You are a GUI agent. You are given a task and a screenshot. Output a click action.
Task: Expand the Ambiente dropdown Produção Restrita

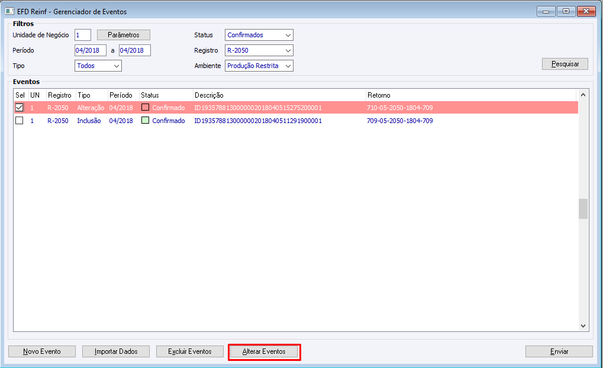click(x=259, y=66)
